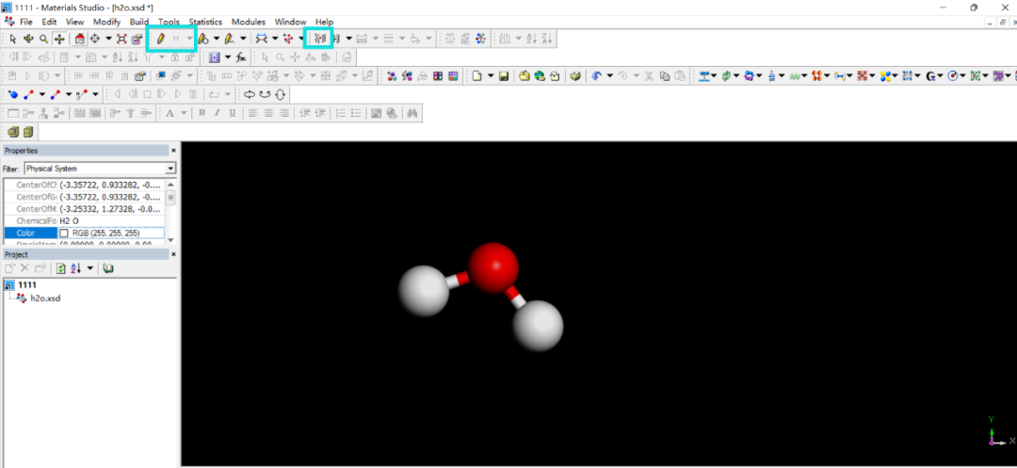Open the File menu
Image resolution: width=1017 pixels, height=468 pixels.
[x=26, y=22]
